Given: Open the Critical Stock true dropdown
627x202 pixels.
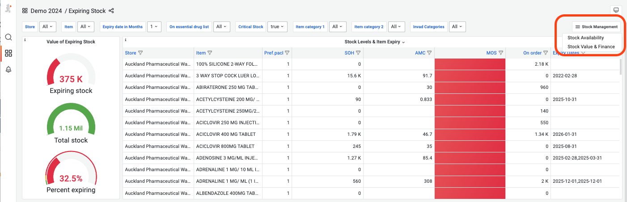Looking at the screenshot, I should (277, 27).
